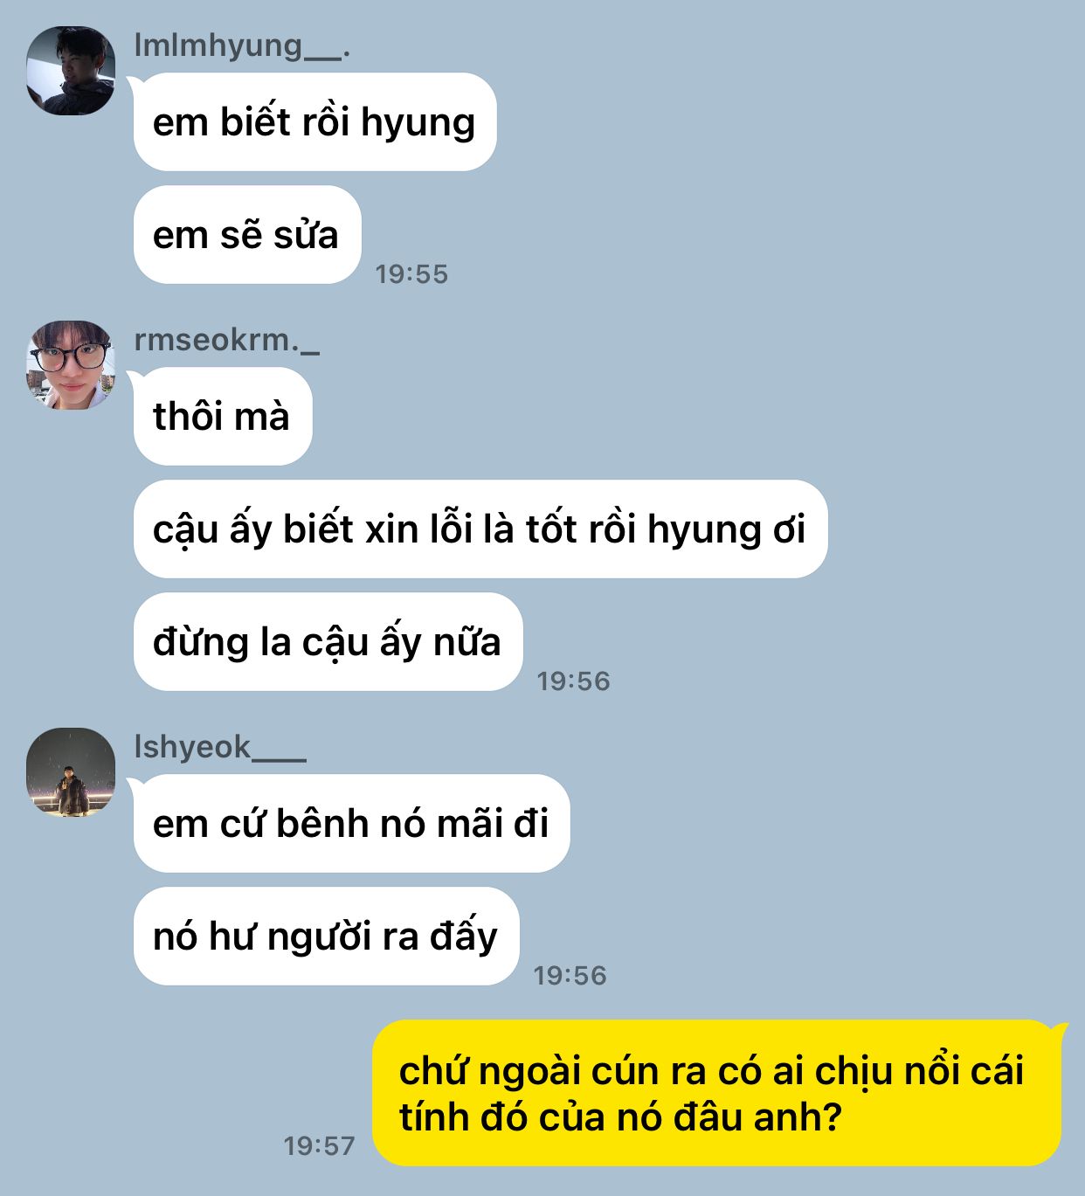Select message "cậu ấy biết xin lỗi là tốt rồi hyung ơi"
The height and width of the screenshot is (1196, 1085).
[480, 529]
